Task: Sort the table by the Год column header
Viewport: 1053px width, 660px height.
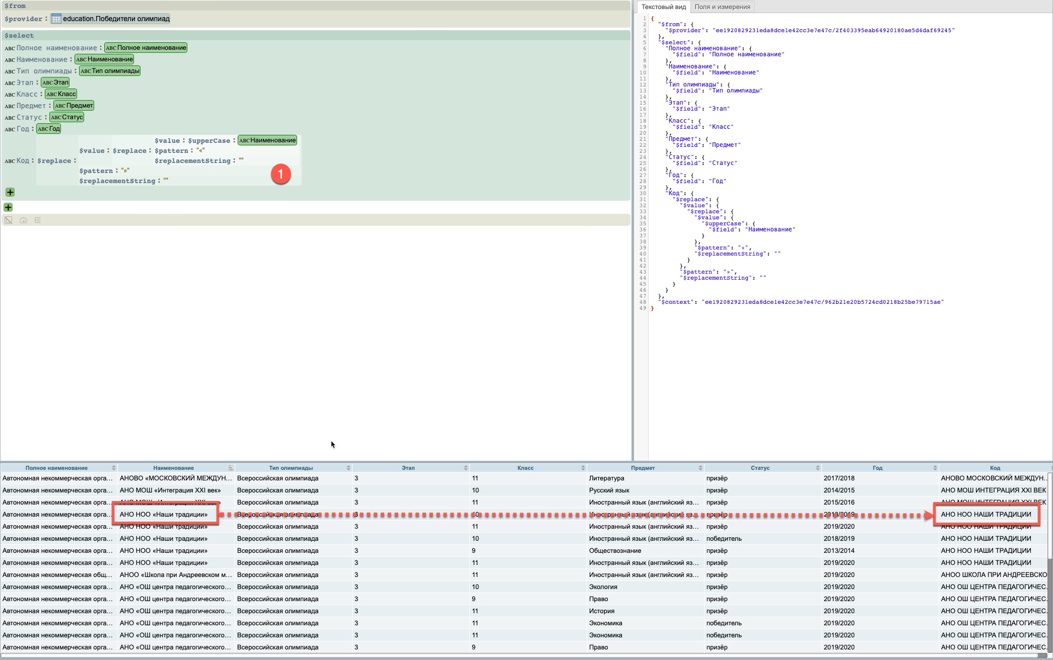Action: (877, 468)
